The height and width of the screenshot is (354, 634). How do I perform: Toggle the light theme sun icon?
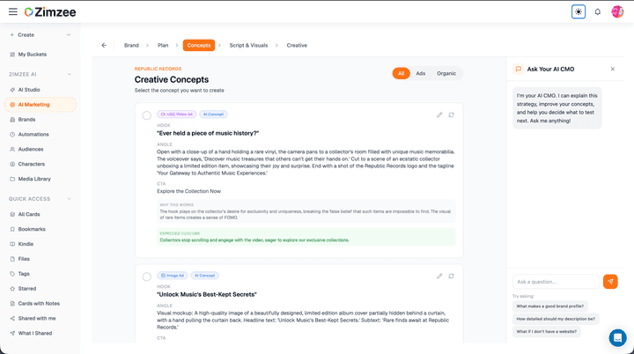pos(579,11)
